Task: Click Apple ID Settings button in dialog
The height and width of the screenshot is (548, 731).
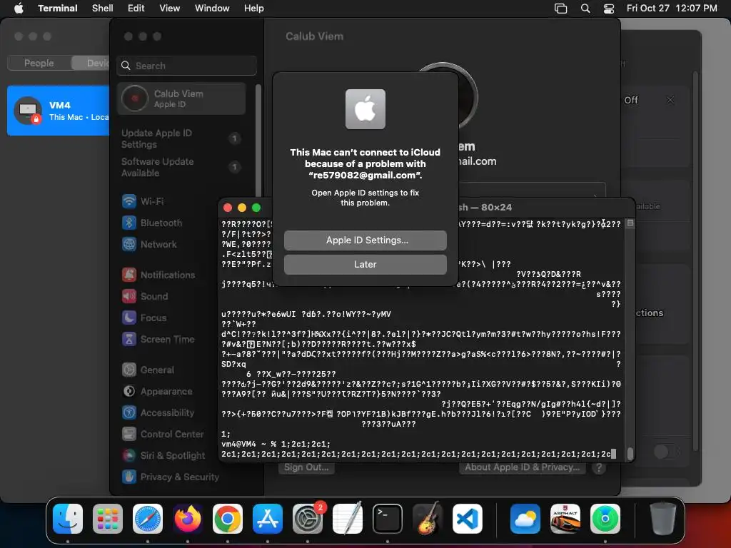Action: pos(365,240)
